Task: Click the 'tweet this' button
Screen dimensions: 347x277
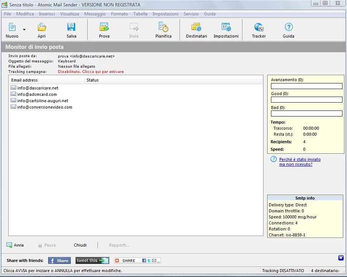Action: click(92, 260)
